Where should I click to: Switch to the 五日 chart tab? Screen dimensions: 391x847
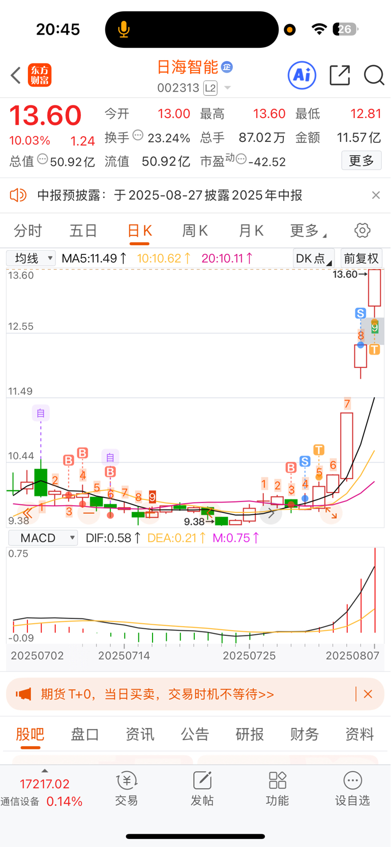[x=83, y=231]
